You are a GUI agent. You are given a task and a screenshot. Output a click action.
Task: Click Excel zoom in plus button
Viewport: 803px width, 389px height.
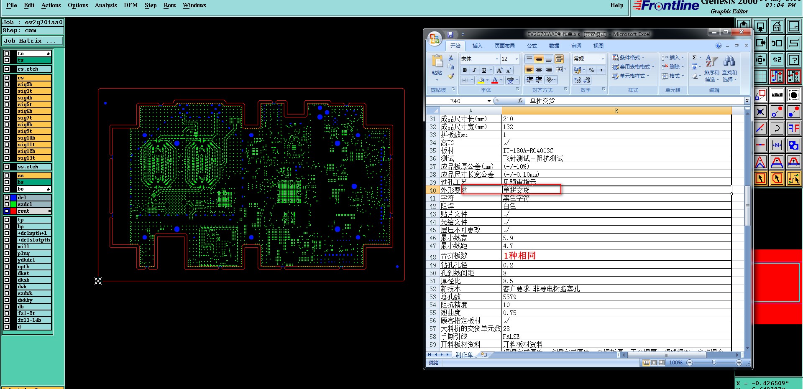point(739,363)
